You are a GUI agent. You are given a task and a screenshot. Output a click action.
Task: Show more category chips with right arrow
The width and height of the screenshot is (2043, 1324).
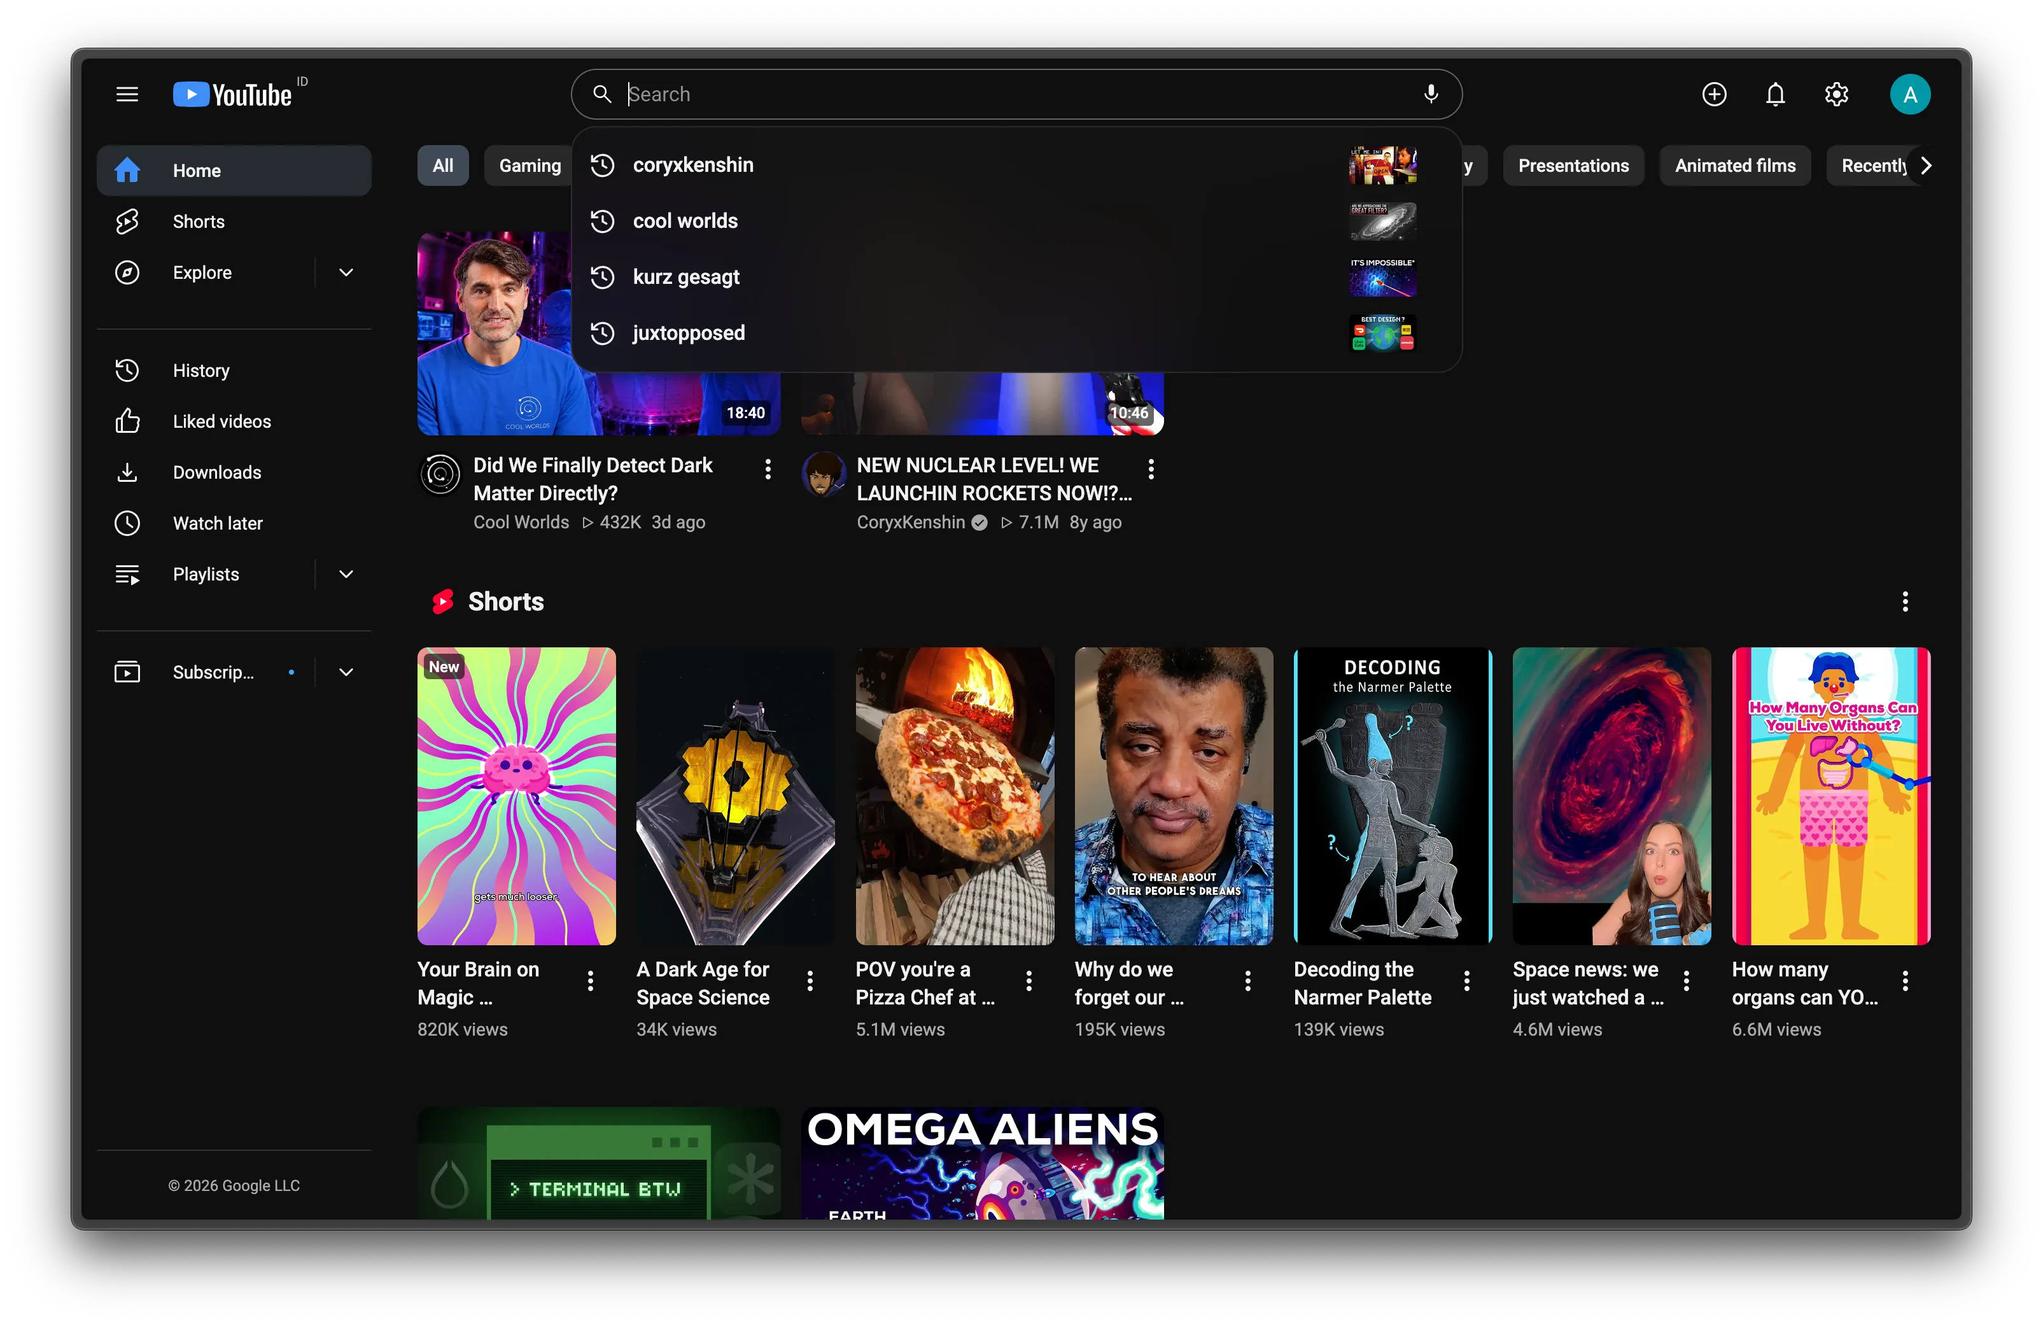click(1925, 165)
